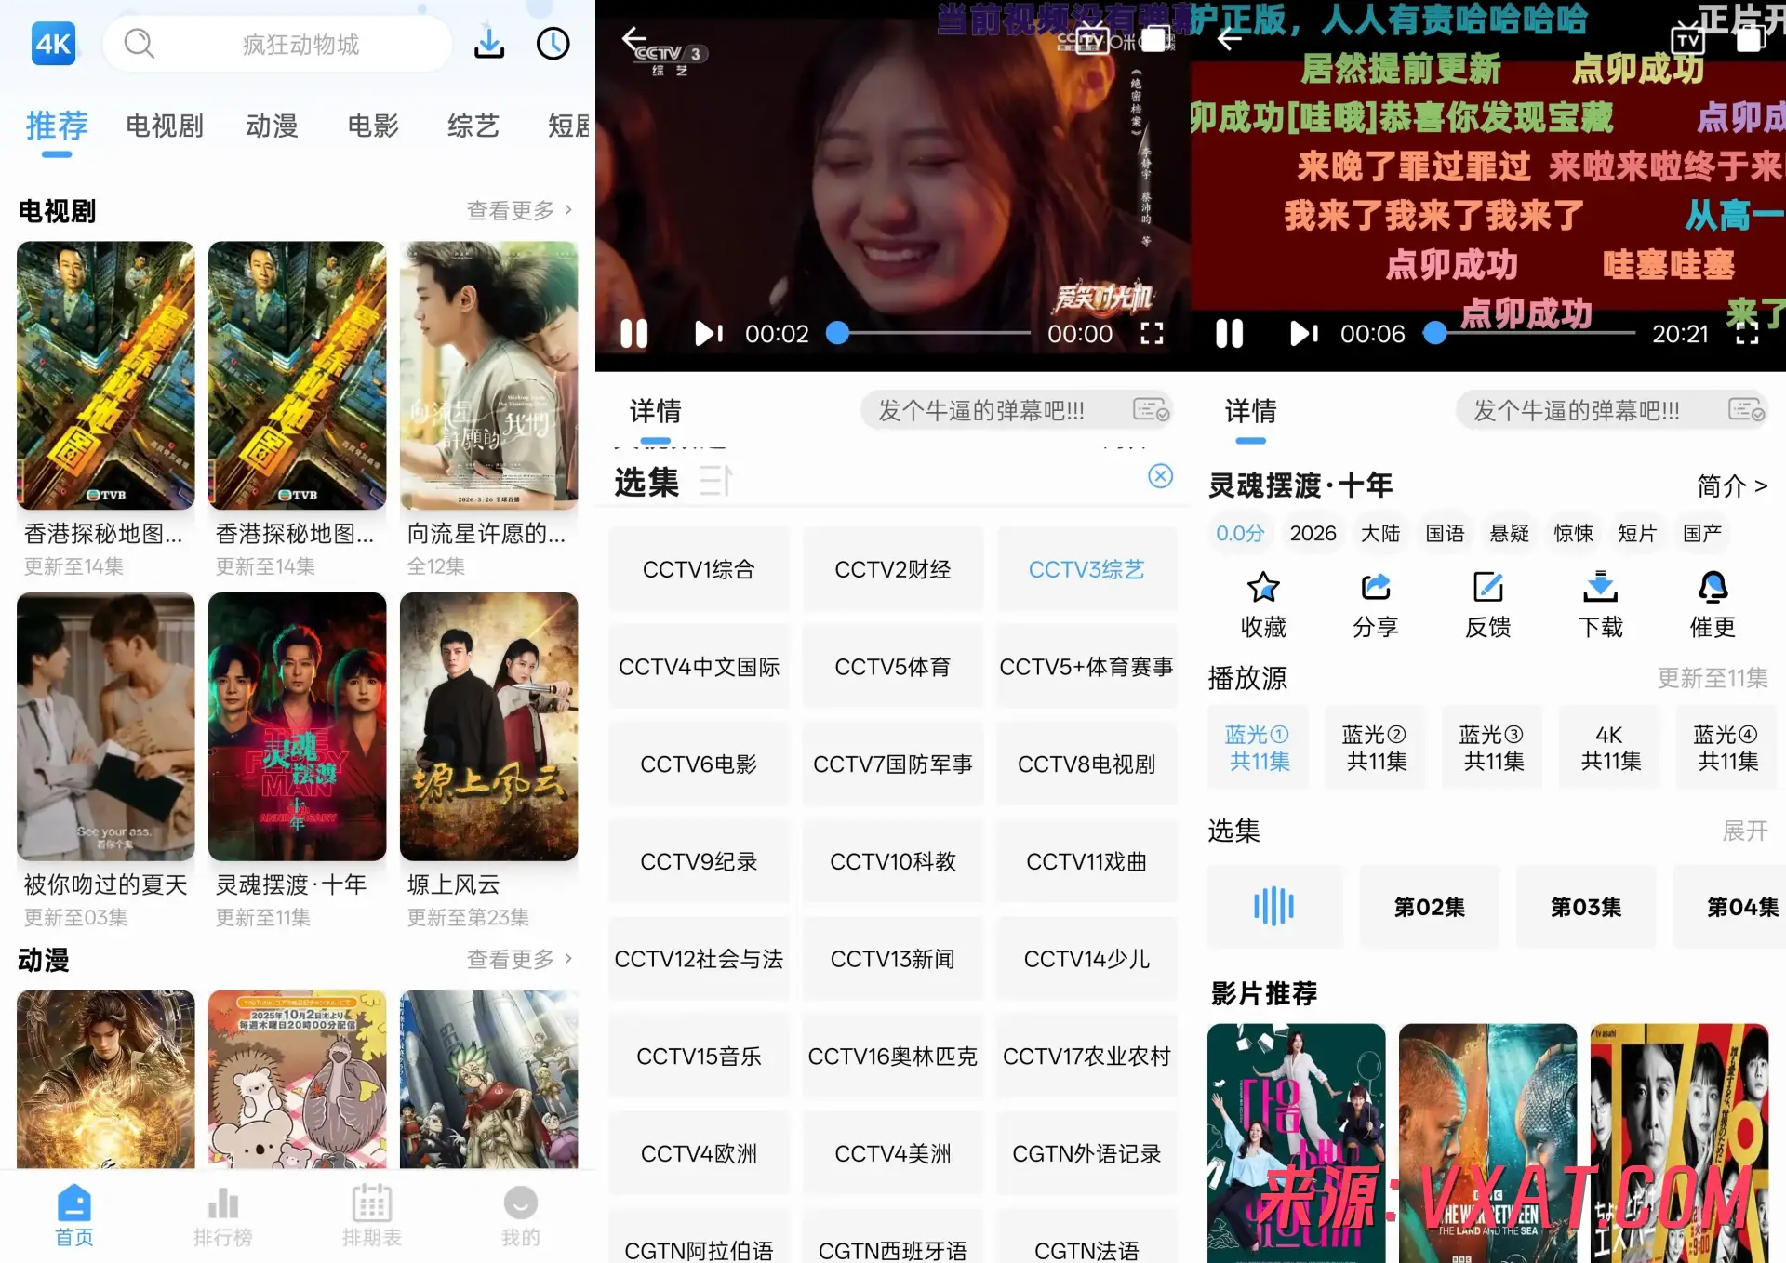Select CCTV13新闻 channel
The height and width of the screenshot is (1263, 1786).
pyautogui.click(x=892, y=959)
